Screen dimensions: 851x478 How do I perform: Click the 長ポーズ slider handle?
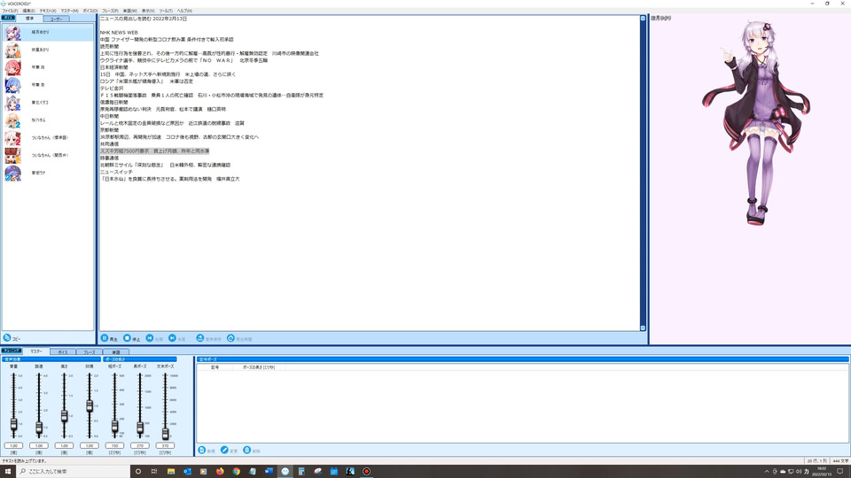[x=140, y=428]
